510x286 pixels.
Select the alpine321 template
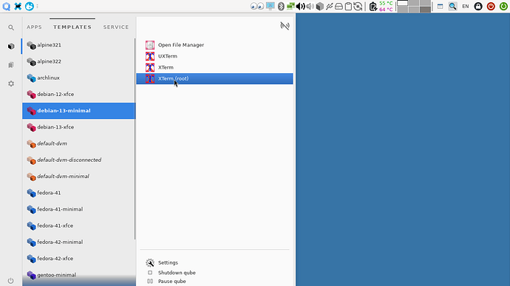(x=78, y=45)
